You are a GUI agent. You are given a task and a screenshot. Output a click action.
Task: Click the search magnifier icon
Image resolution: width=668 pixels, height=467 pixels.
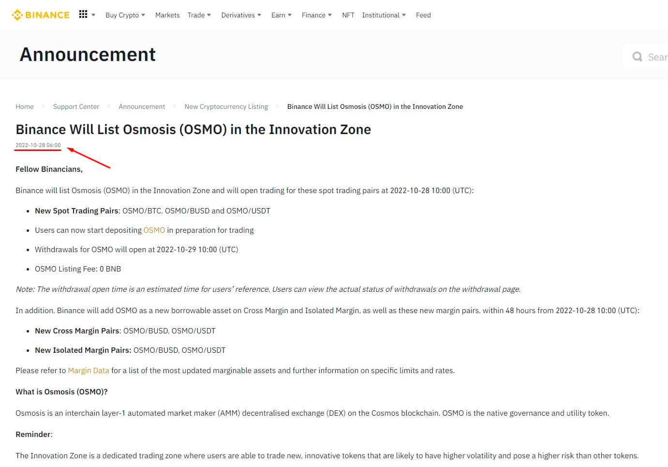(x=637, y=57)
